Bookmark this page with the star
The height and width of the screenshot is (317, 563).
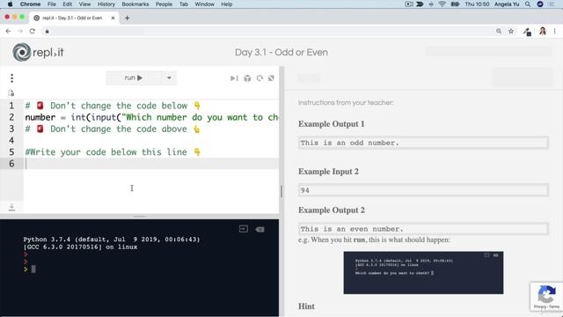pos(511,32)
